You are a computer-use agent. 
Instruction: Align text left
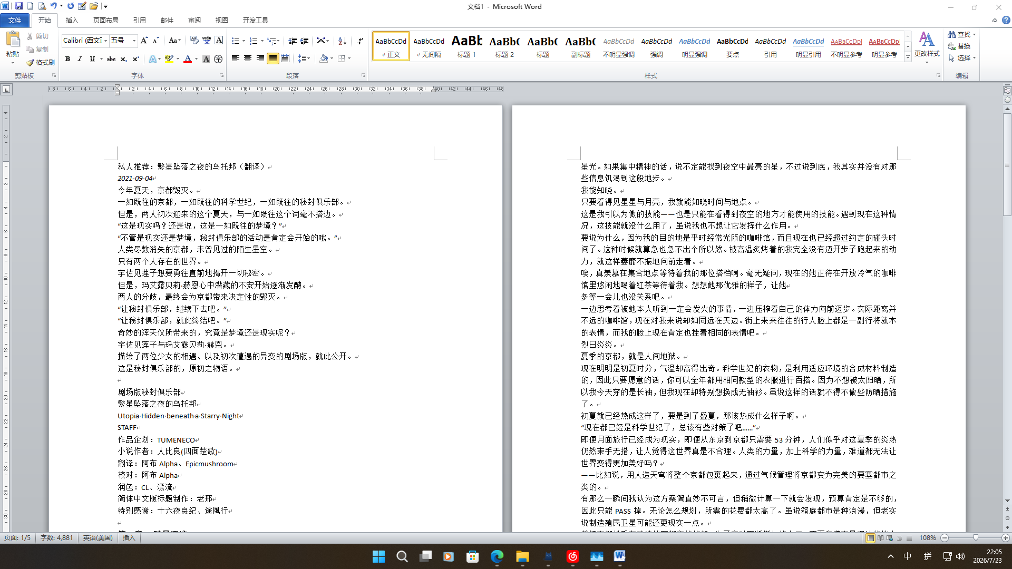pos(236,58)
